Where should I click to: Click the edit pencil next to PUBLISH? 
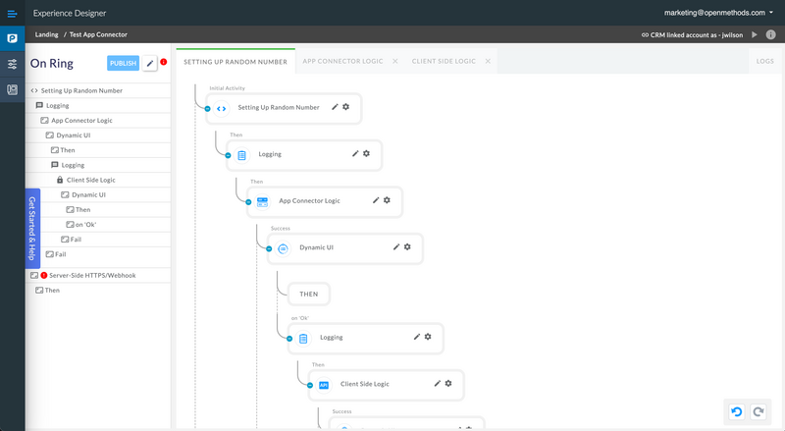pos(150,63)
